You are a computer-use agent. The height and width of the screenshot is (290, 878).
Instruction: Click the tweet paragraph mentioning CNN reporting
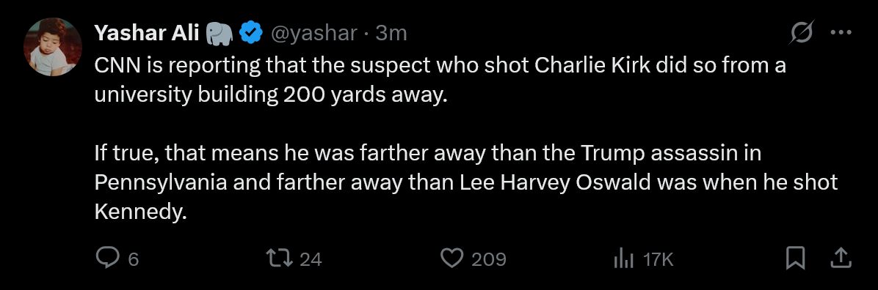click(440, 80)
